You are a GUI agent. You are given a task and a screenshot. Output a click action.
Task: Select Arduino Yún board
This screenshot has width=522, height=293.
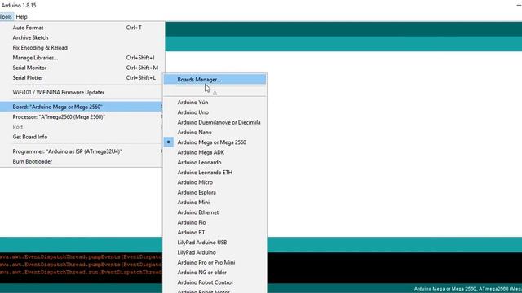click(215, 102)
